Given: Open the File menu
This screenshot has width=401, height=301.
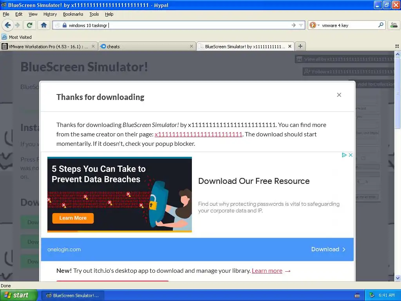Looking at the screenshot, I should (x=6, y=14).
